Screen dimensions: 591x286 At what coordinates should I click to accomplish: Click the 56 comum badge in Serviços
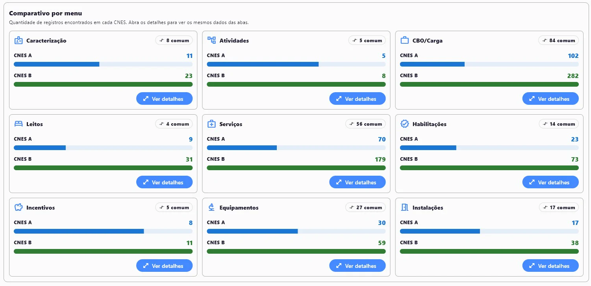pyautogui.click(x=365, y=124)
